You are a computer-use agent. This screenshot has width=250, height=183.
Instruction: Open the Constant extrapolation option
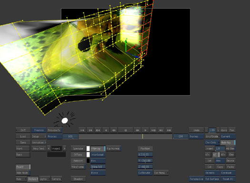[228, 173]
